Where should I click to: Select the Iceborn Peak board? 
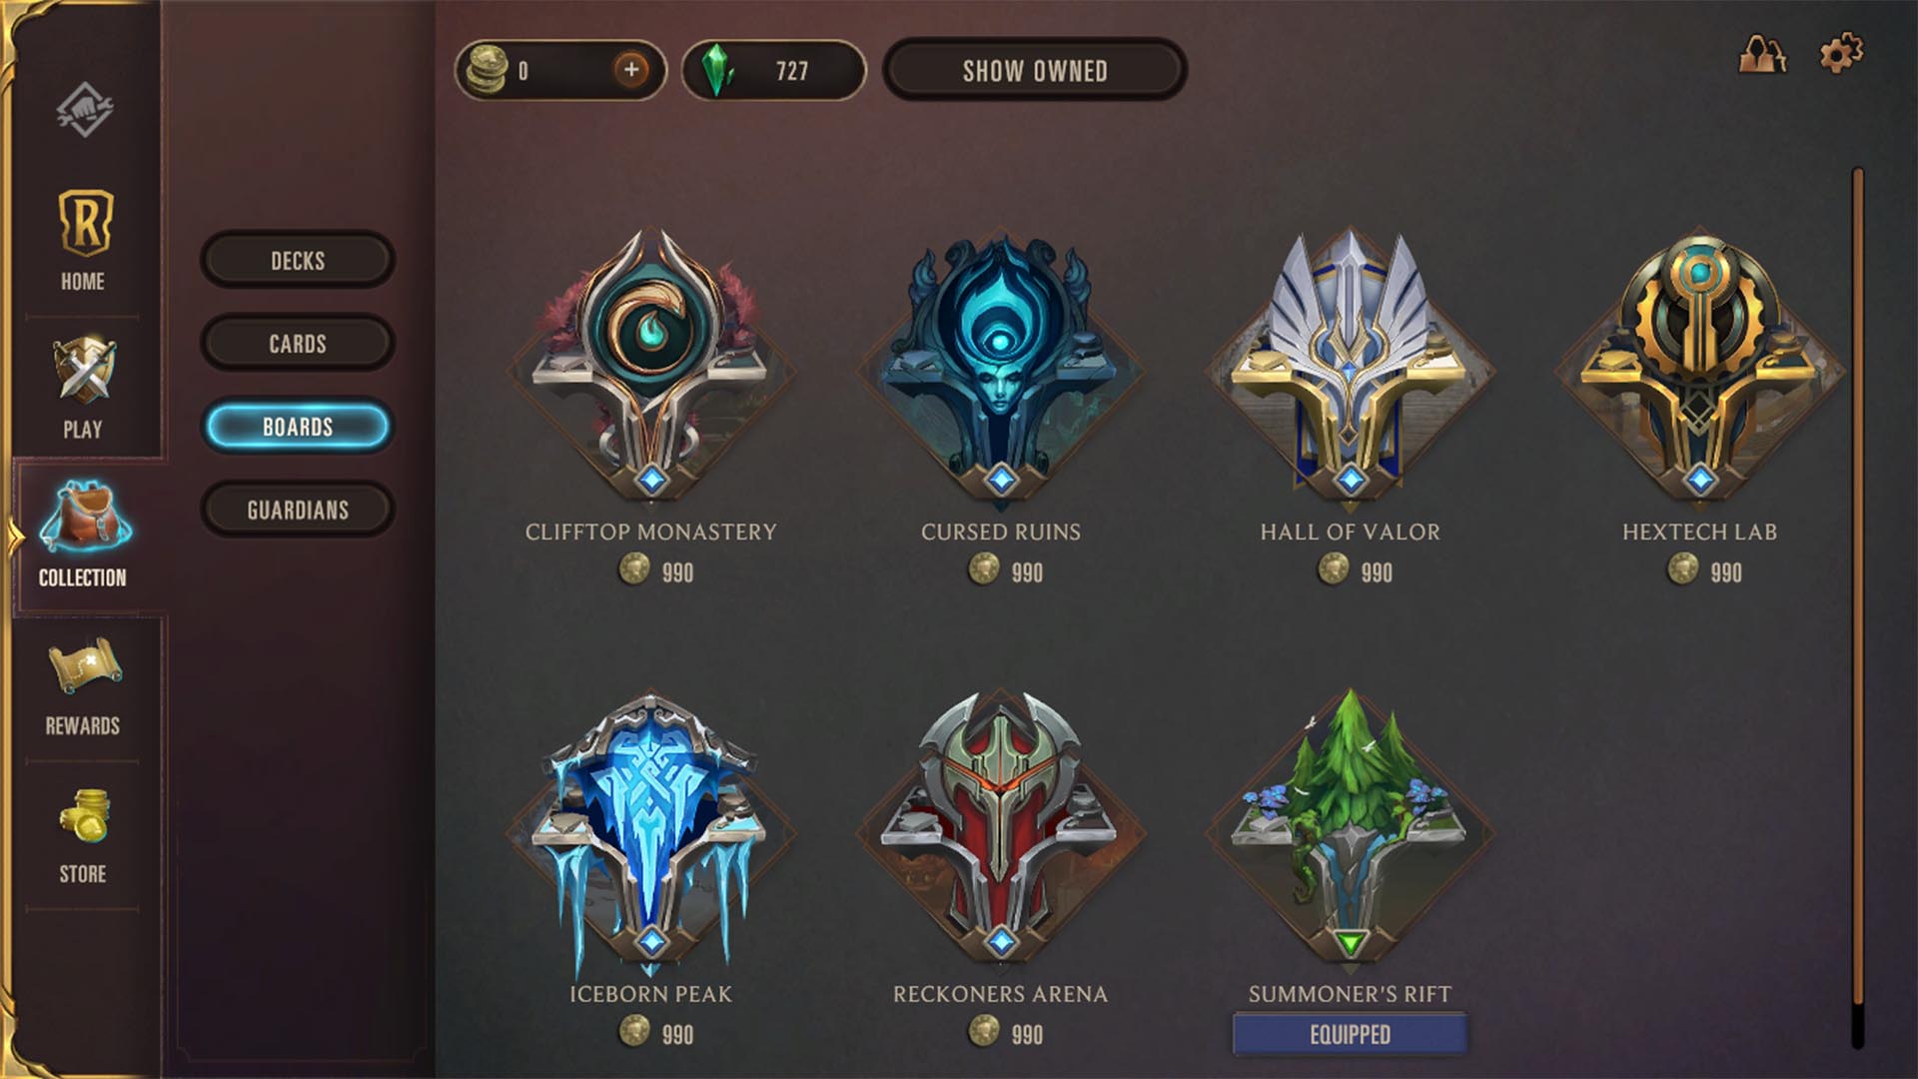(x=650, y=831)
